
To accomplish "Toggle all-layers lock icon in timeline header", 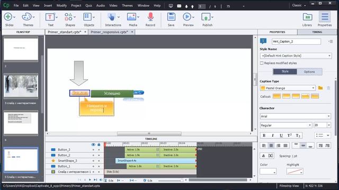I will (99, 145).
